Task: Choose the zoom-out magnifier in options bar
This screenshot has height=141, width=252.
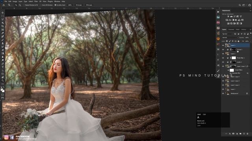Action: [x=20, y=5]
